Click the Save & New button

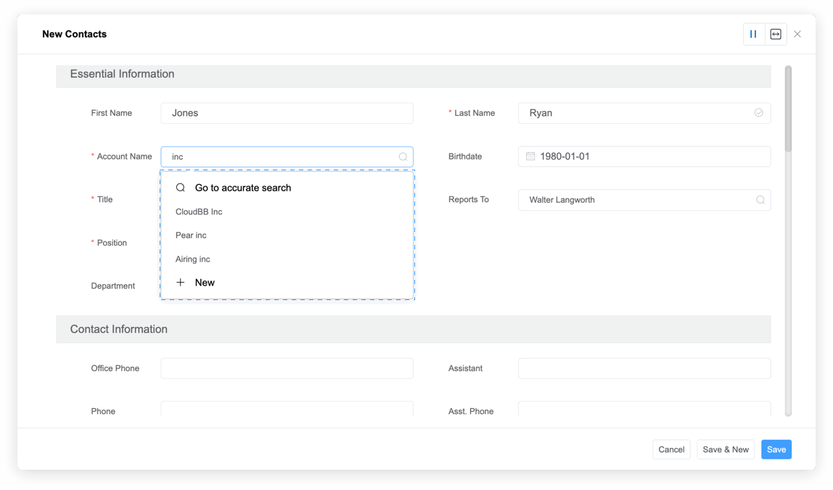(x=726, y=449)
